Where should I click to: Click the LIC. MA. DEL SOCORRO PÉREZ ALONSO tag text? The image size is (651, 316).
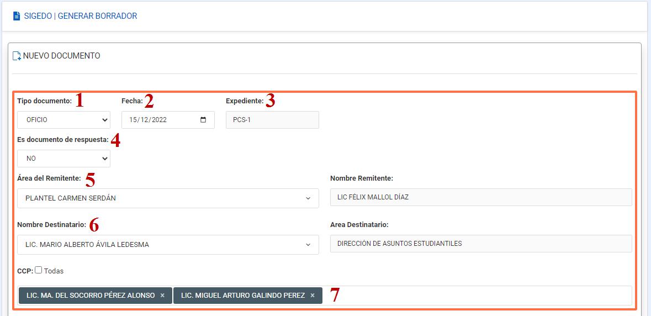click(91, 295)
